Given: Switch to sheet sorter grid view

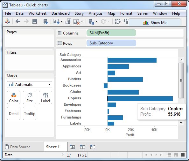Looking at the screenshot, I should (169, 155).
